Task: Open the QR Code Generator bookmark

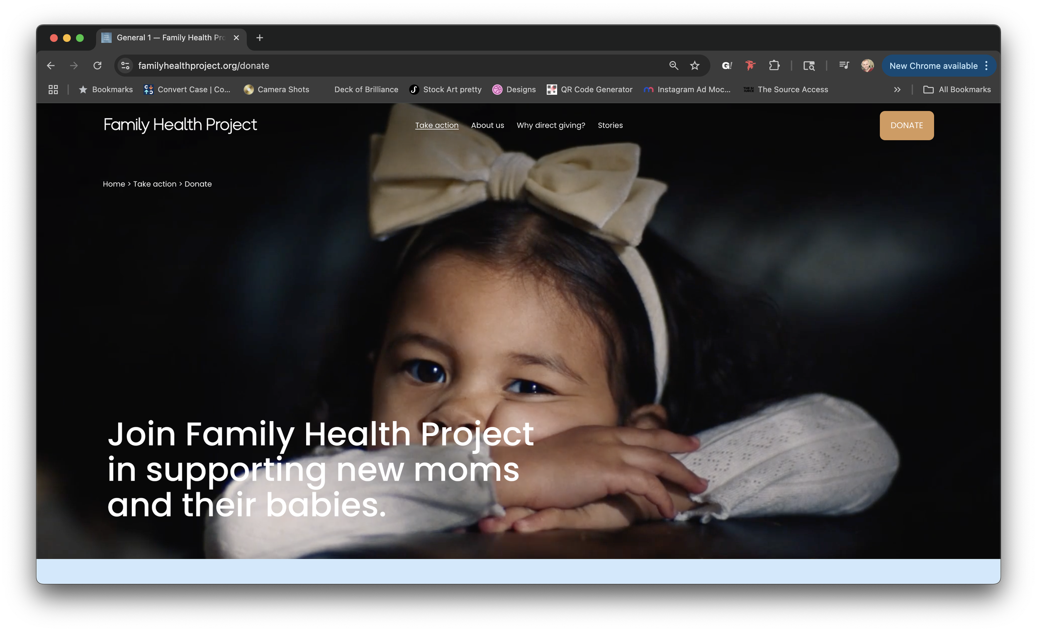Action: pyautogui.click(x=589, y=90)
